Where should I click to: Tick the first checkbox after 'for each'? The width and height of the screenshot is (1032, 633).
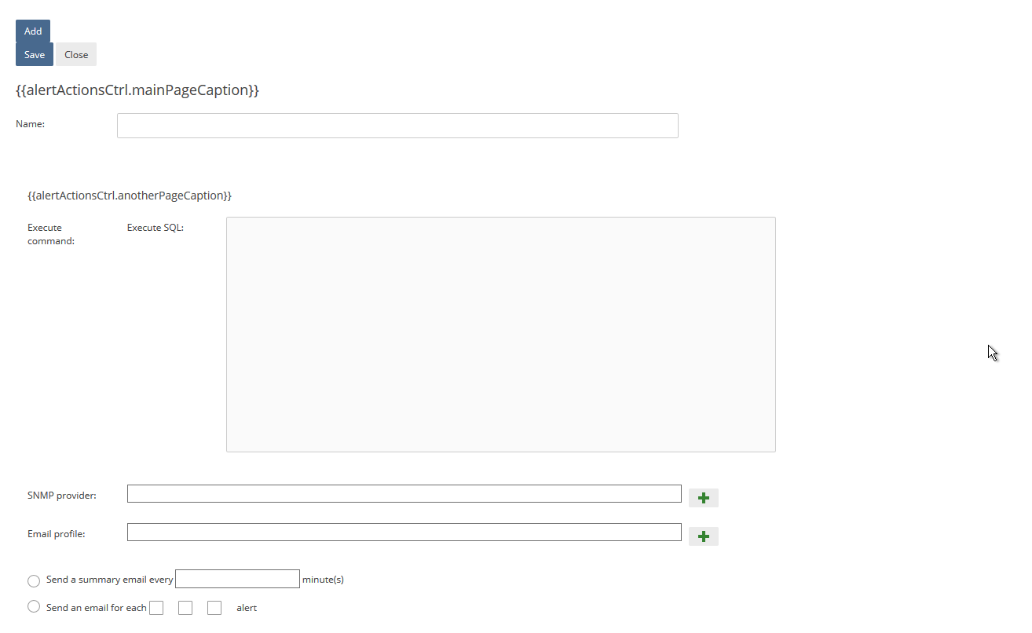point(156,608)
